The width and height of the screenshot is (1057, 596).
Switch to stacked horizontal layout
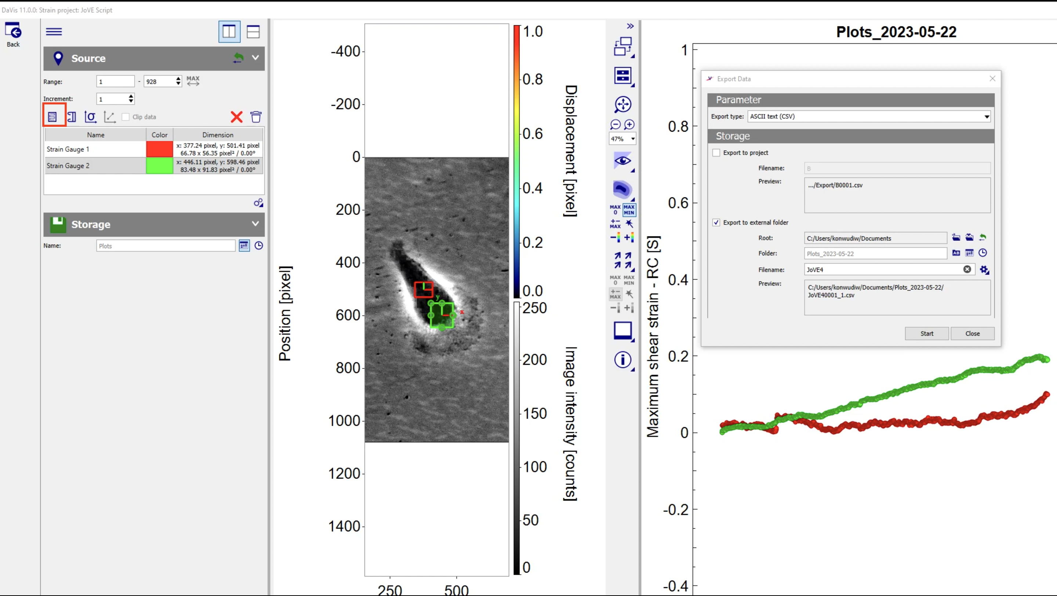click(253, 32)
